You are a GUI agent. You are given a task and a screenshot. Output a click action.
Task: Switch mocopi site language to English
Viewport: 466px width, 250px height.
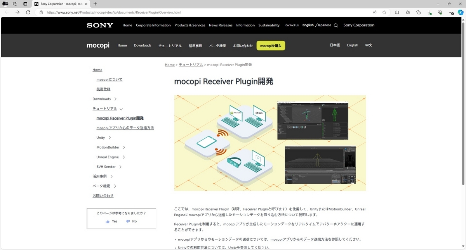(353, 45)
